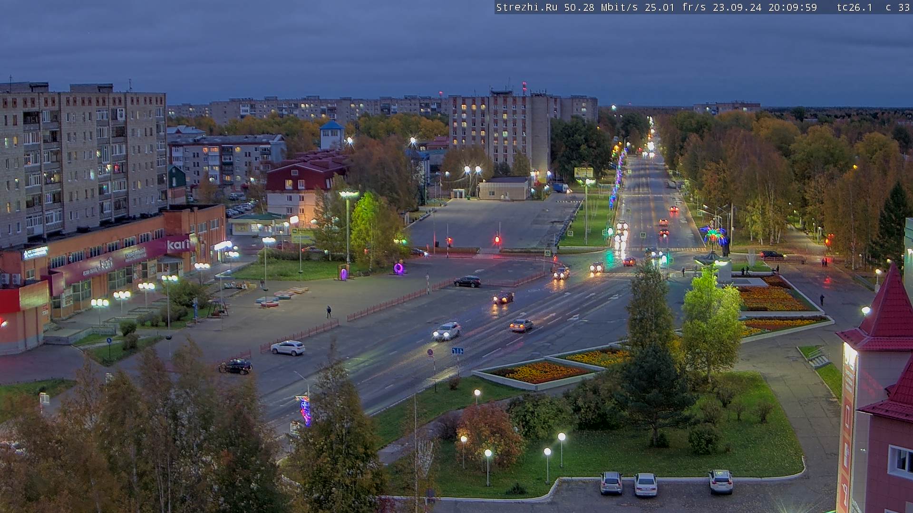Click the 'c 33' counter in overlay
The height and width of the screenshot is (513, 913).
898,7
